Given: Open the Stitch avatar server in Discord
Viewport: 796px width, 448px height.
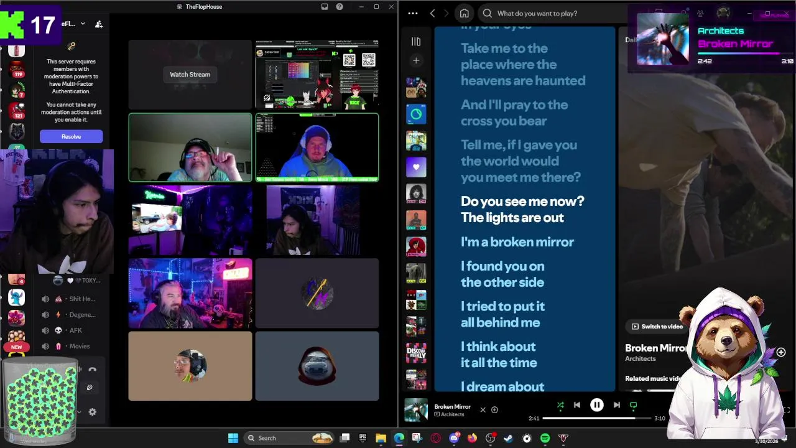Looking at the screenshot, I should click(17, 297).
